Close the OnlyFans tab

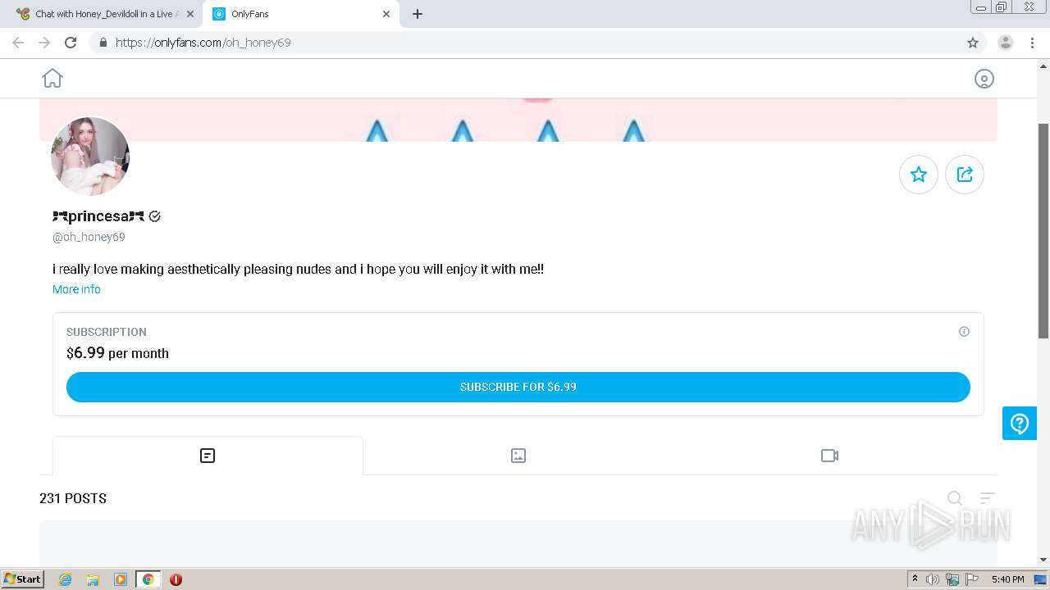coord(386,14)
